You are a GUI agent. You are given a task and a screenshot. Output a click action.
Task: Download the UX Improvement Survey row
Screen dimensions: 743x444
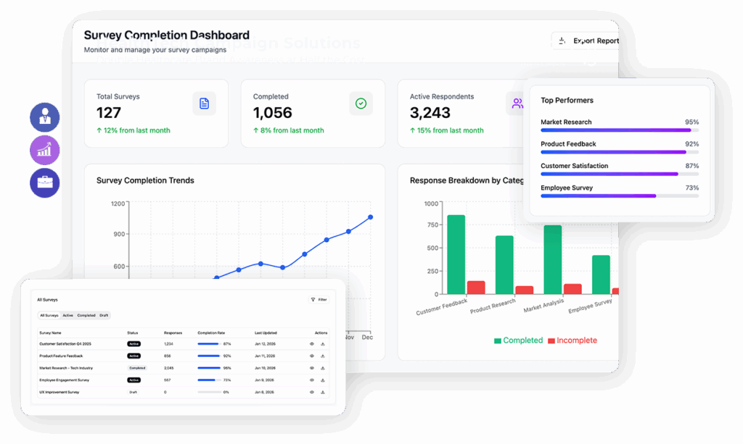pyautogui.click(x=322, y=392)
